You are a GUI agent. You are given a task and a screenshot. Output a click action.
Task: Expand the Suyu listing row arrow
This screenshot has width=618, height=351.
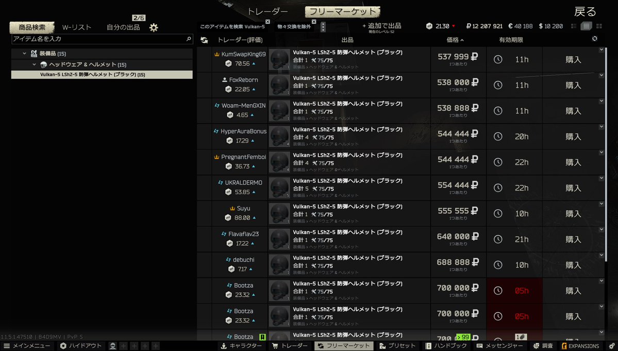[x=601, y=204]
